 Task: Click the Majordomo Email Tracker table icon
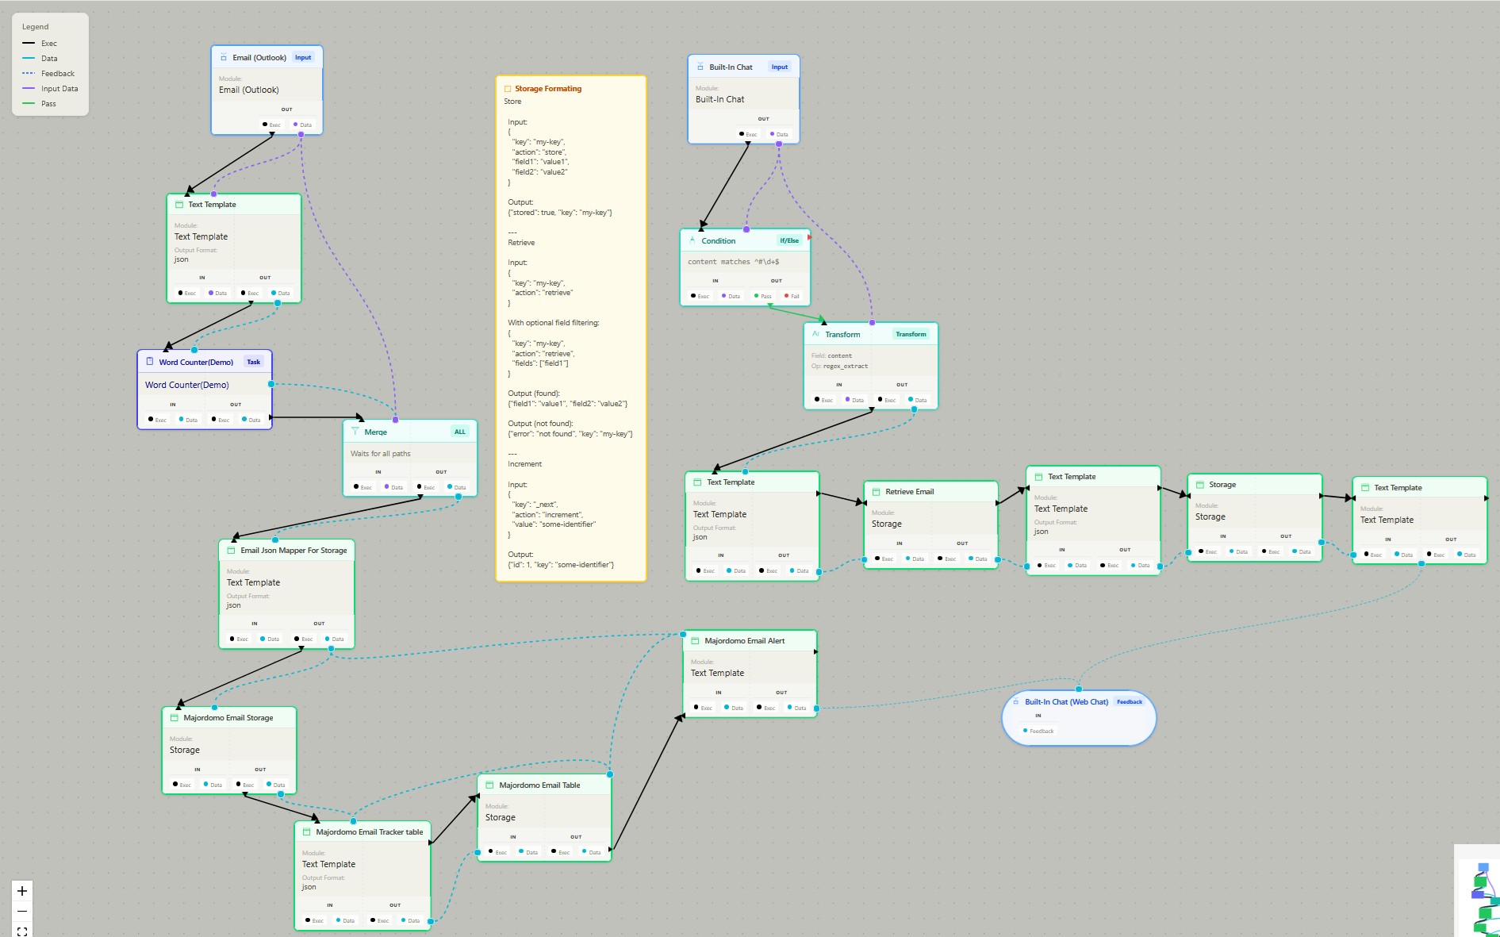[x=307, y=831]
